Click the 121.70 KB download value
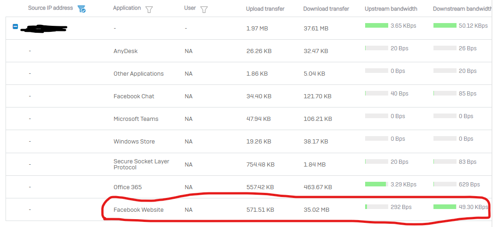 (318, 96)
